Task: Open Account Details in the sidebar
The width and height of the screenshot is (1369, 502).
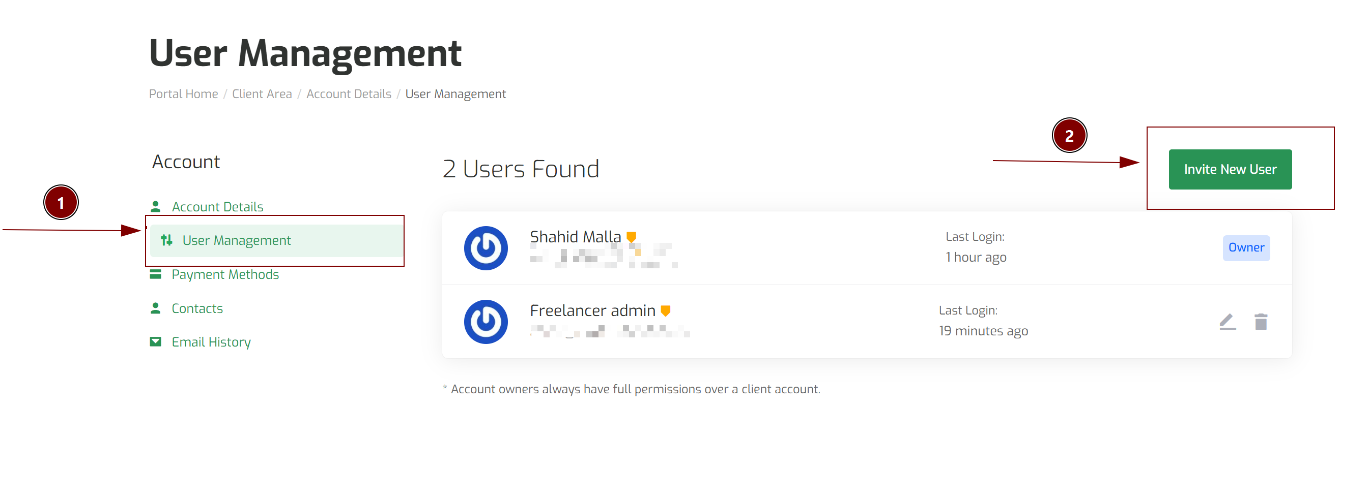Action: coord(217,206)
